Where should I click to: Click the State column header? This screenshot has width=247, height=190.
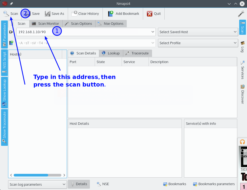point(108,62)
